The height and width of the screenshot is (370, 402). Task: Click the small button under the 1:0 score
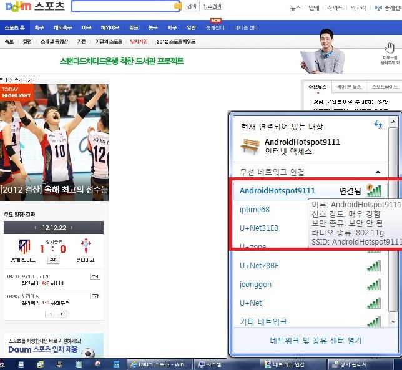pyautogui.click(x=53, y=260)
